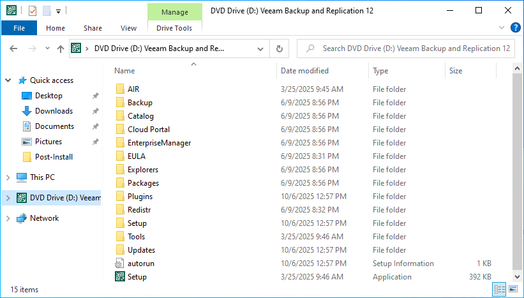
Task: Switch to the View ribbon tab
Action: point(128,28)
